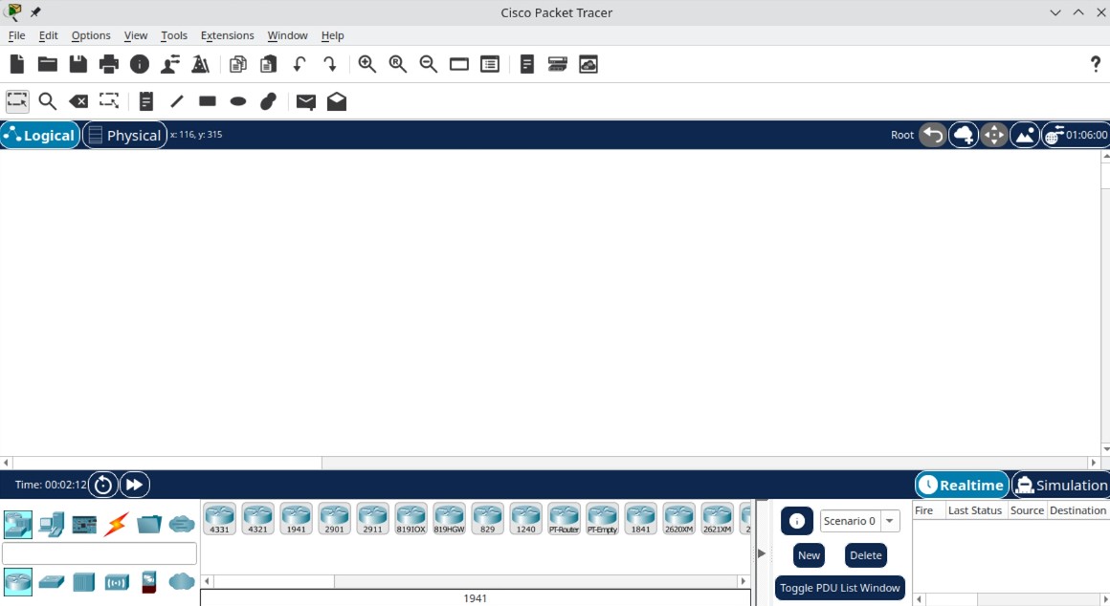Click the New scenario button
This screenshot has width=1110, height=606.
click(809, 555)
